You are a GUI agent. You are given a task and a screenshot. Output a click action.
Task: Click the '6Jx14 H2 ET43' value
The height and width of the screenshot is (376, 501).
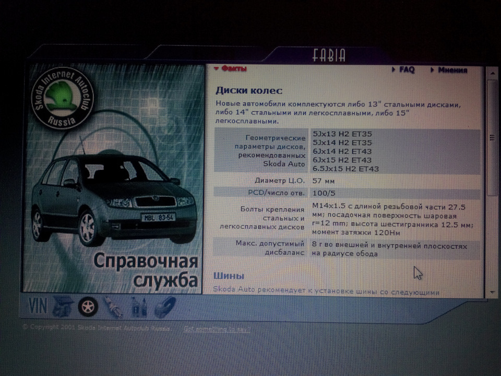click(342, 151)
